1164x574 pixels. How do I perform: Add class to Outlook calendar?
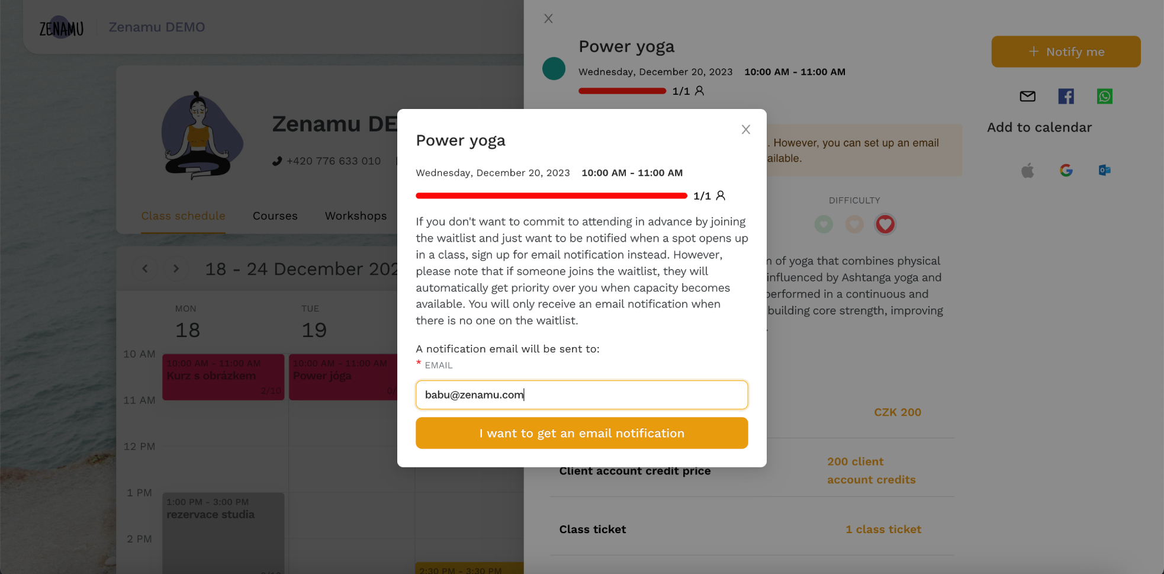click(1104, 171)
